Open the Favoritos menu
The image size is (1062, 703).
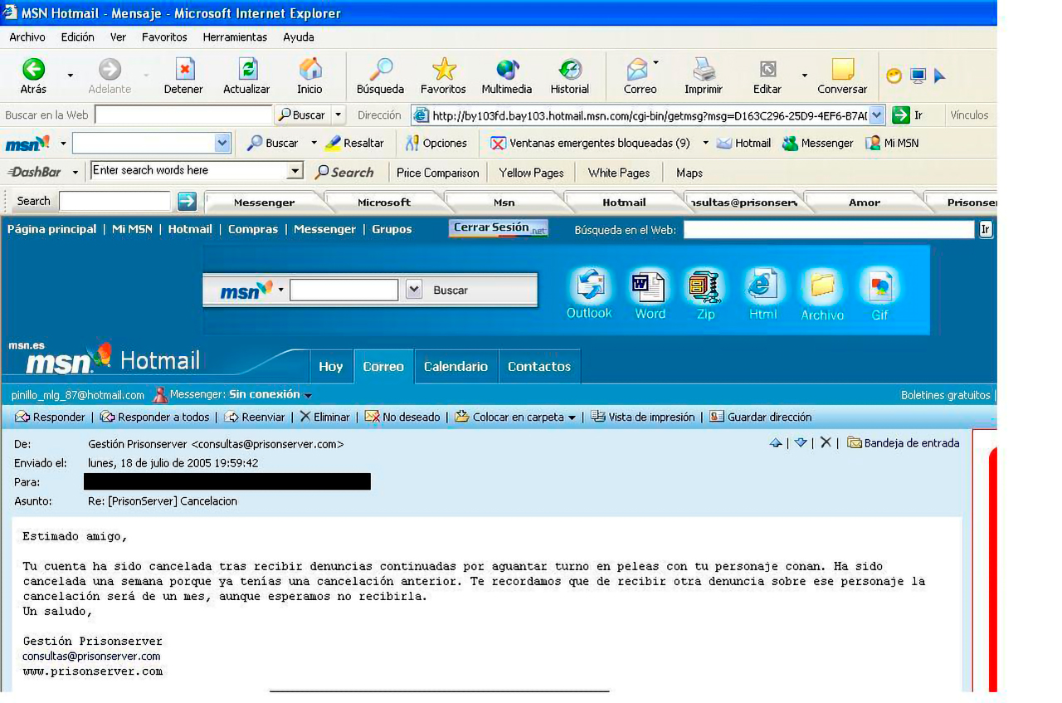(x=164, y=37)
